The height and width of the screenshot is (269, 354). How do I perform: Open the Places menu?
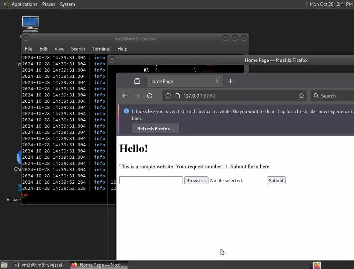(49, 4)
